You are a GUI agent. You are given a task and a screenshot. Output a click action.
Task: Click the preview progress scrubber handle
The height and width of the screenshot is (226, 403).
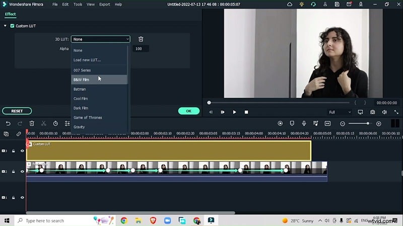(209, 103)
